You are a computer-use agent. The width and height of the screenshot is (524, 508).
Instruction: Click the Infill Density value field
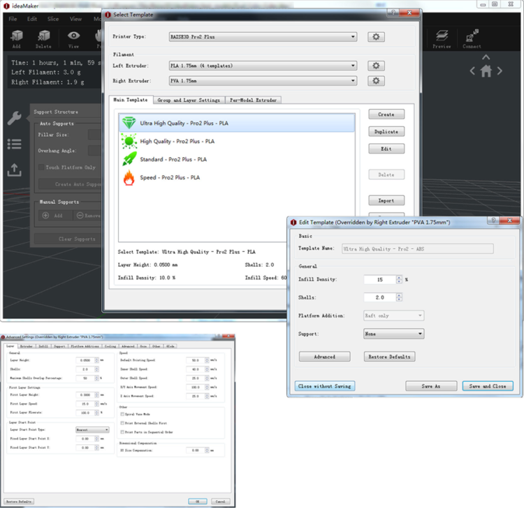pyautogui.click(x=380, y=279)
